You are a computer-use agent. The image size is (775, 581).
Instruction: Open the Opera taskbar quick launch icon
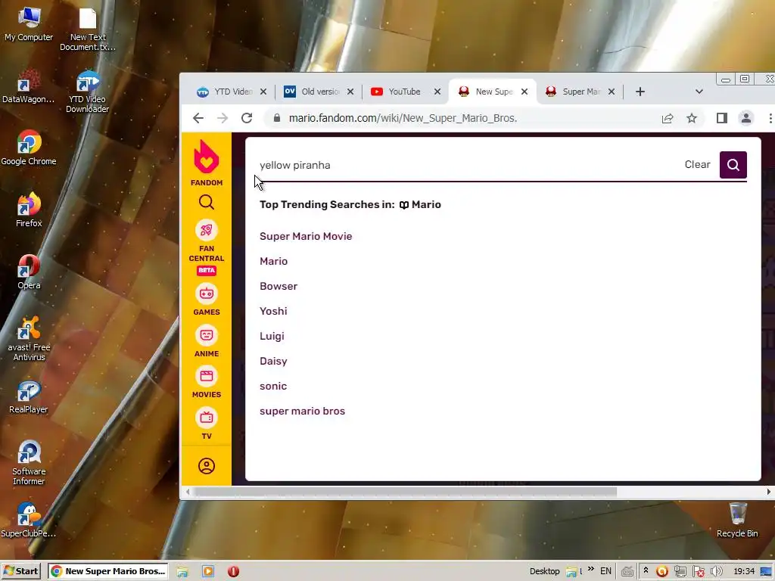coord(233,571)
